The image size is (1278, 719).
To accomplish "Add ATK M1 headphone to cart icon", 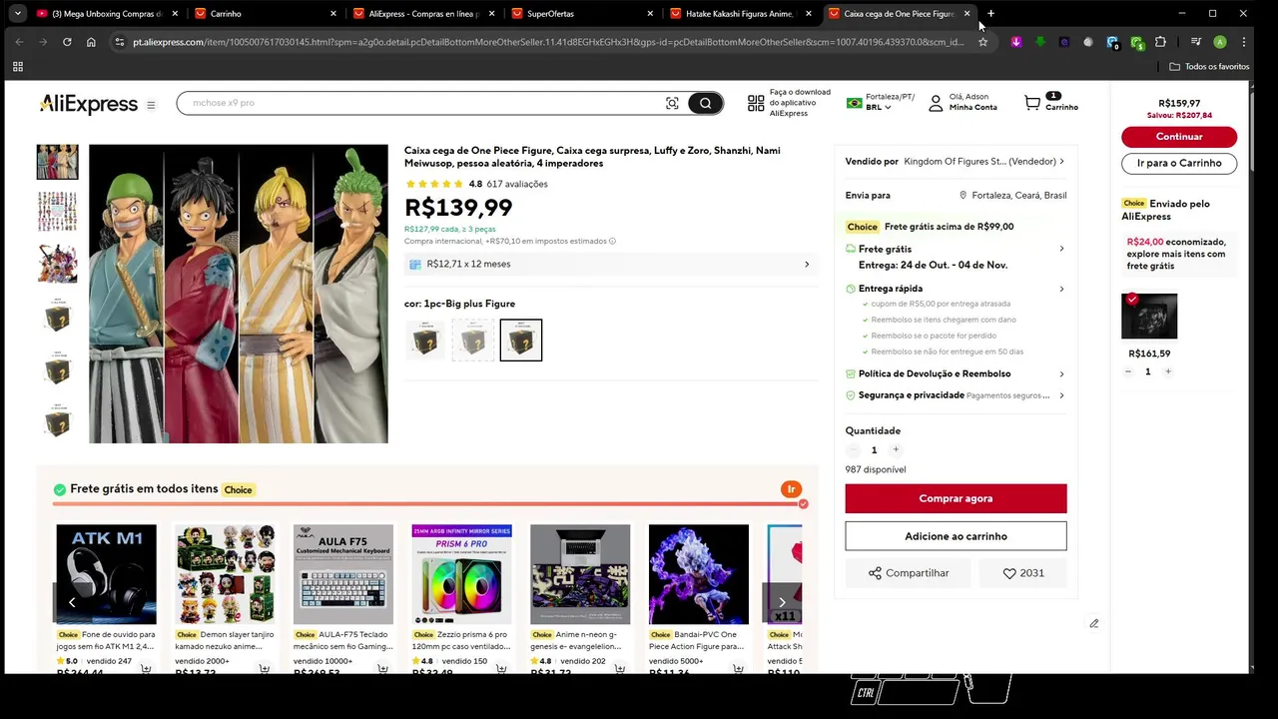I will (x=146, y=670).
